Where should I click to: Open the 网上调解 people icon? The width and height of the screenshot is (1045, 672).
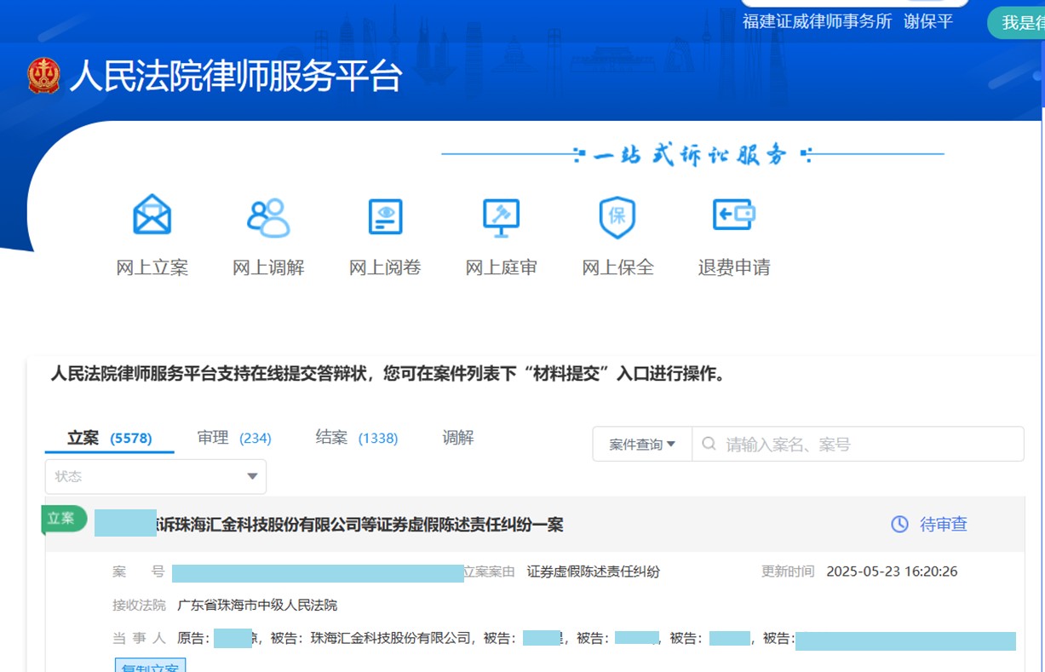click(268, 217)
